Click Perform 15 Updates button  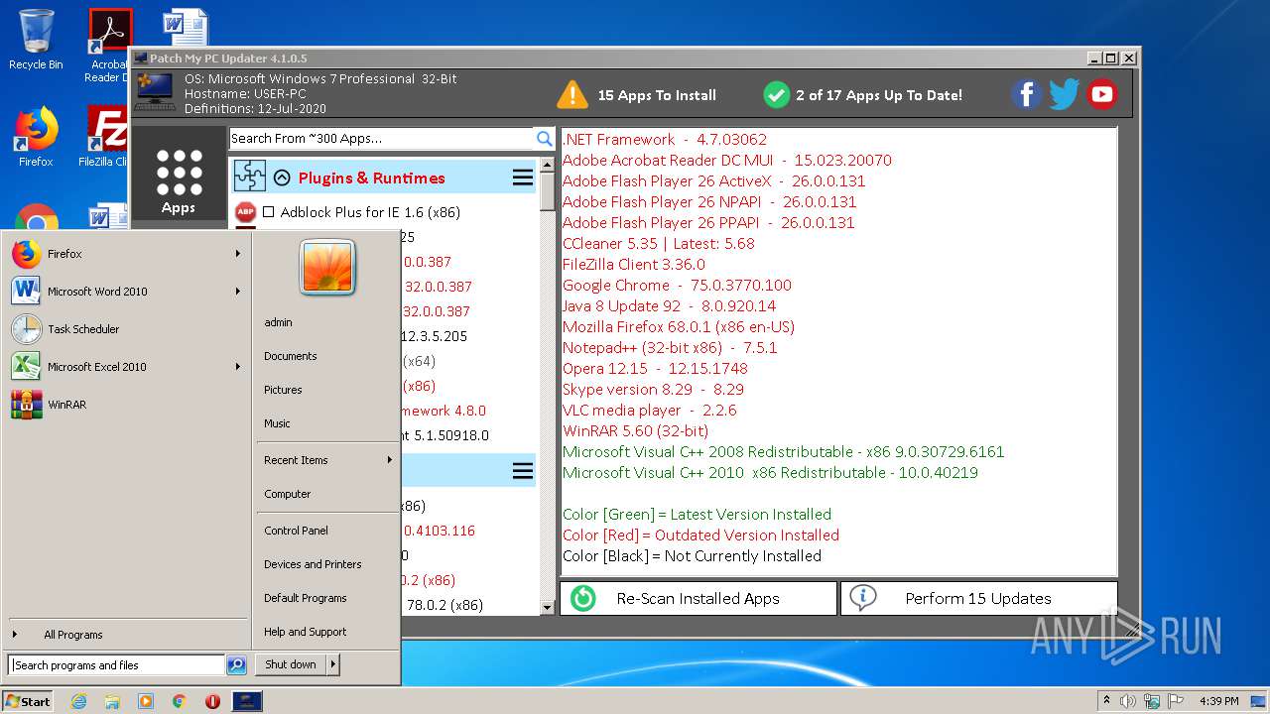[978, 598]
